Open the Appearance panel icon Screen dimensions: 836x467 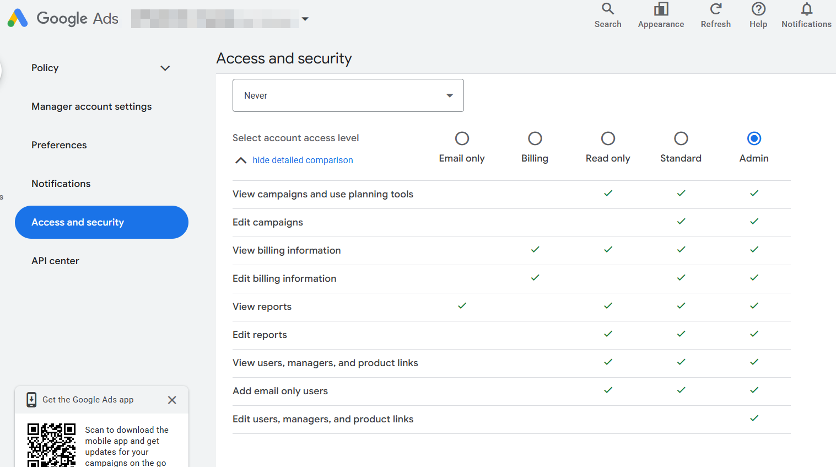[x=661, y=9]
